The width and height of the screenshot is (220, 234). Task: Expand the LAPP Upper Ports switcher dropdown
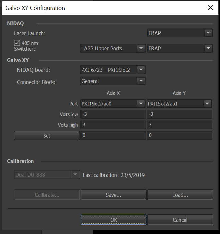(113, 48)
